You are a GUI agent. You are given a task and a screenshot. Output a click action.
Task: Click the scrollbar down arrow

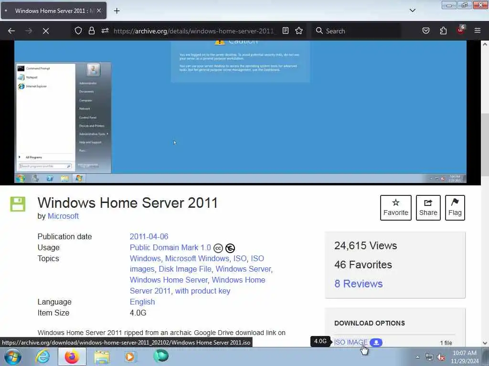coord(485,343)
